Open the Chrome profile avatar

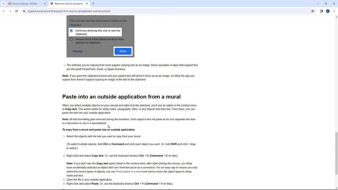[x=328, y=11]
